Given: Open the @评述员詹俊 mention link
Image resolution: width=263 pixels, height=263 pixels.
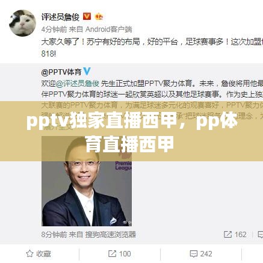Looking at the screenshot, I should click(77, 84).
